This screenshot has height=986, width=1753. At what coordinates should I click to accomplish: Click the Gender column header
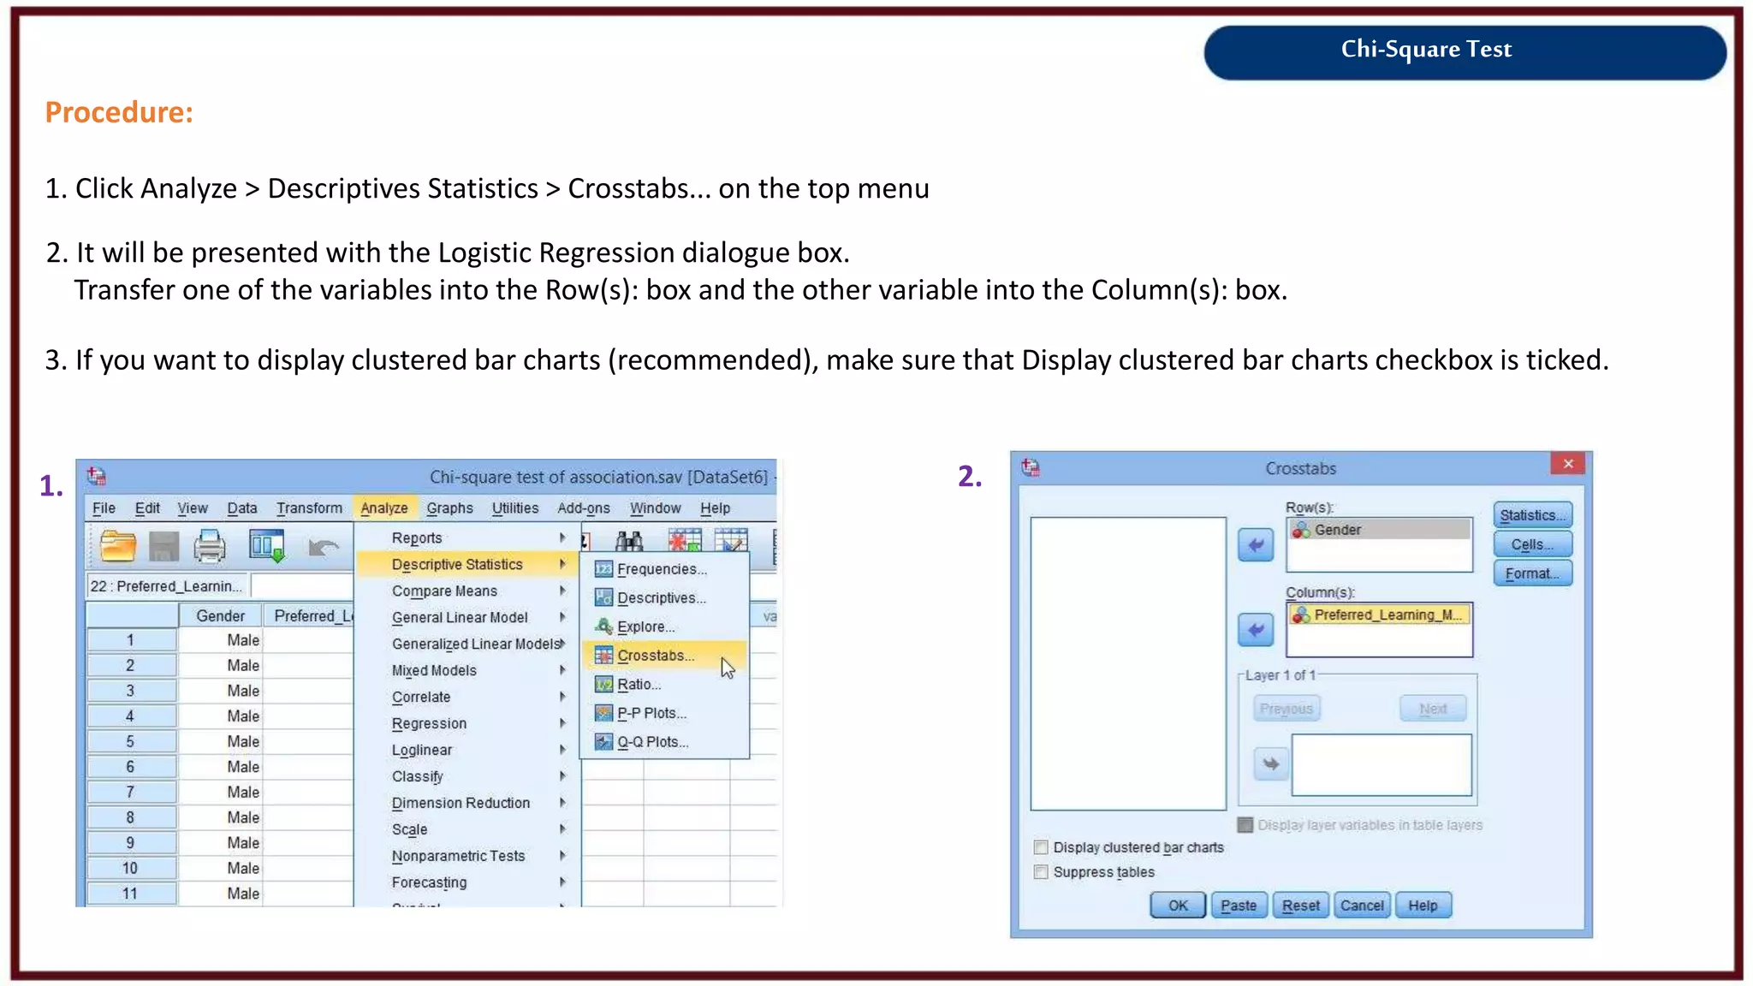coord(220,615)
